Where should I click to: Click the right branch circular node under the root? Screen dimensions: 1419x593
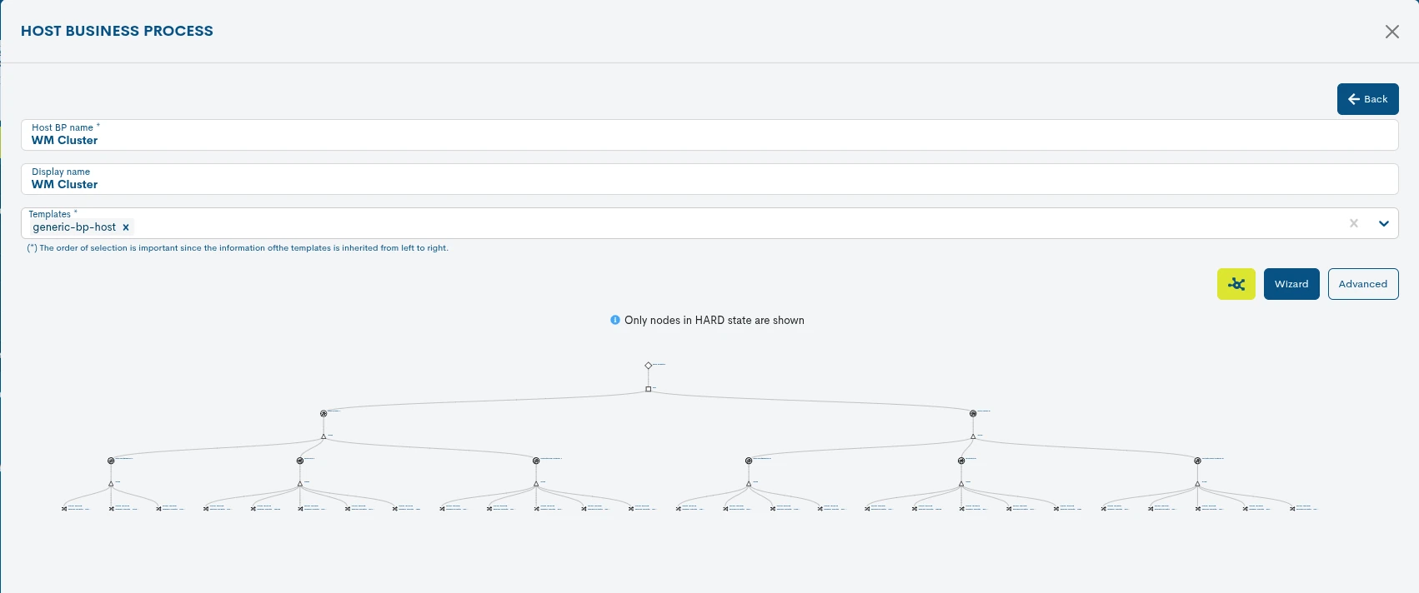[x=973, y=413]
